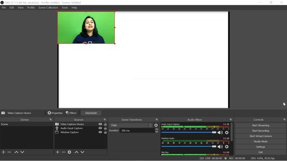Viewport: 287px width, 161px height.
Task: Open the Scene Collection menu
Action: (48, 8)
